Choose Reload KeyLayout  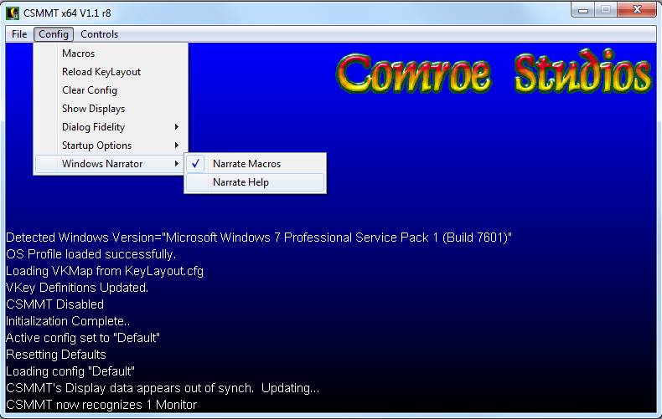point(111,72)
